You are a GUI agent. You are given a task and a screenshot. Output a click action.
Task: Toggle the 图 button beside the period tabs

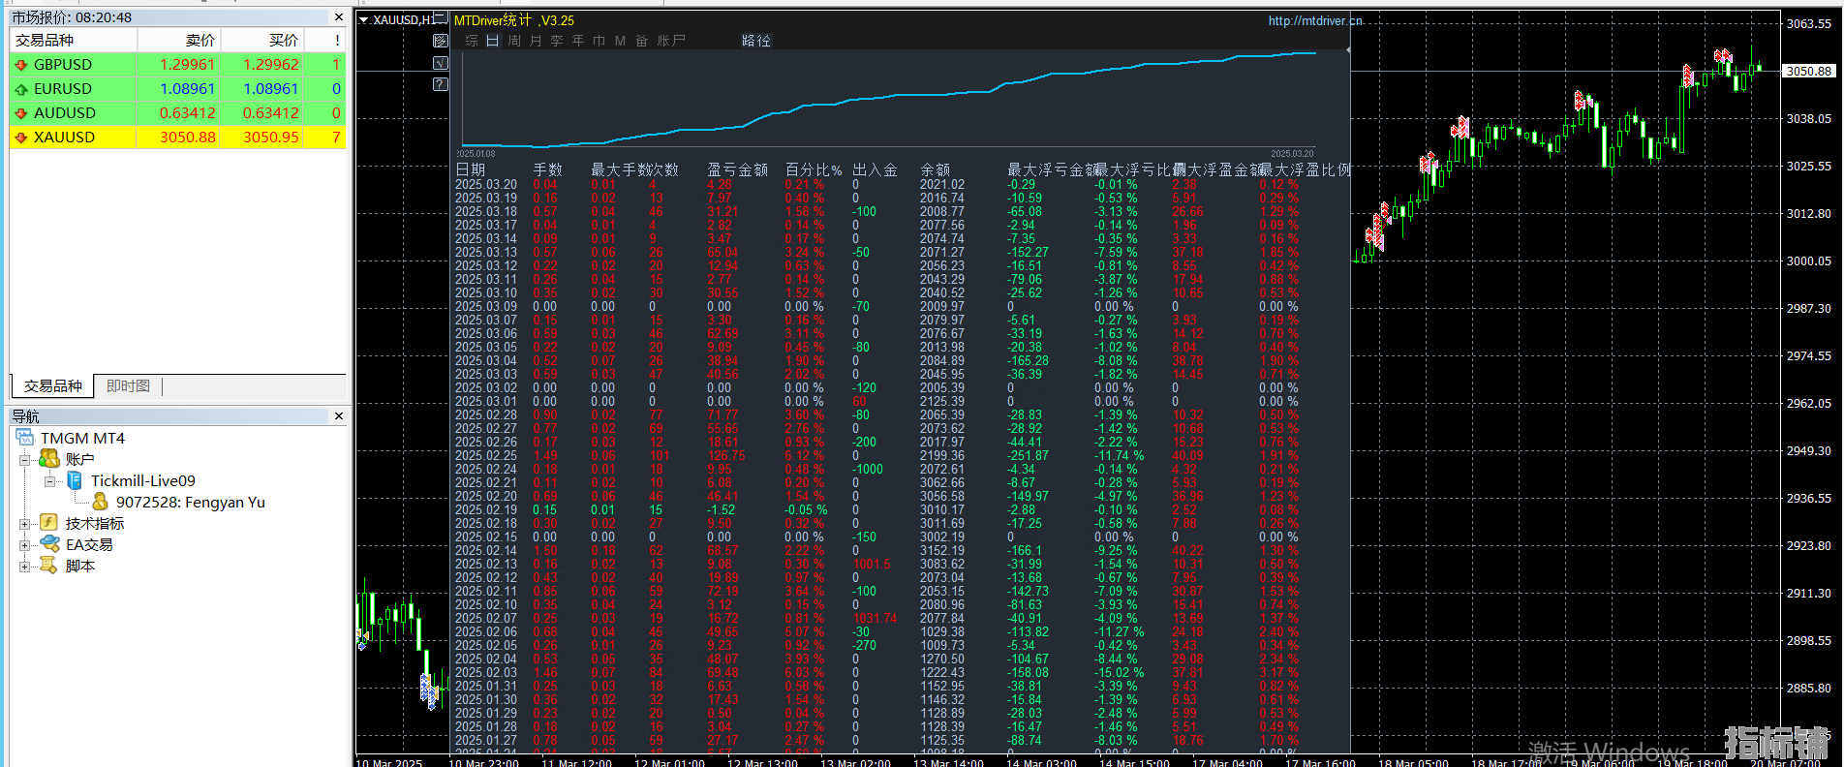441,41
